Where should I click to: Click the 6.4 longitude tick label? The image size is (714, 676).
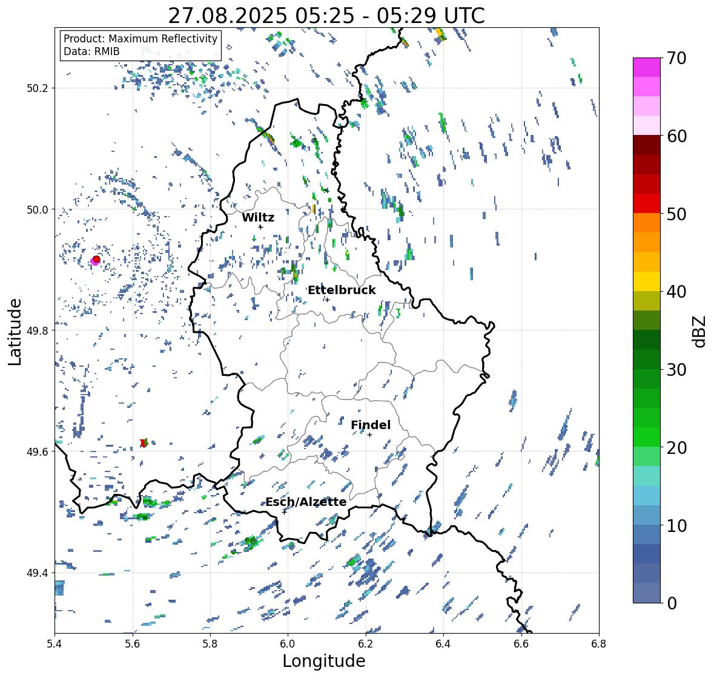click(443, 643)
